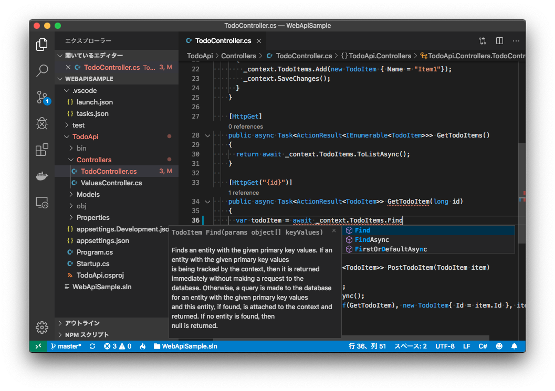Open tasks.json file

(117, 113)
